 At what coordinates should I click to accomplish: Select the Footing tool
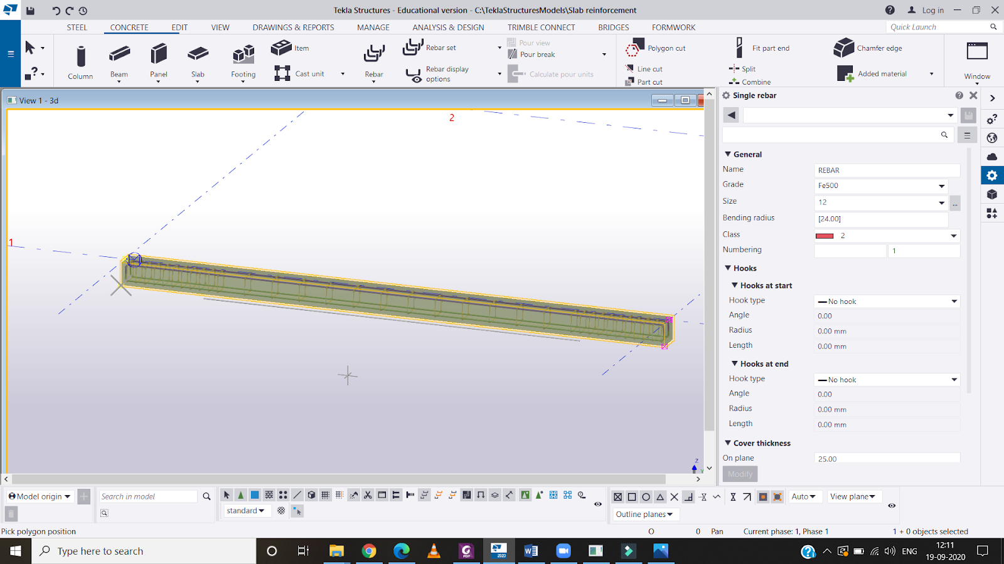pyautogui.click(x=243, y=56)
